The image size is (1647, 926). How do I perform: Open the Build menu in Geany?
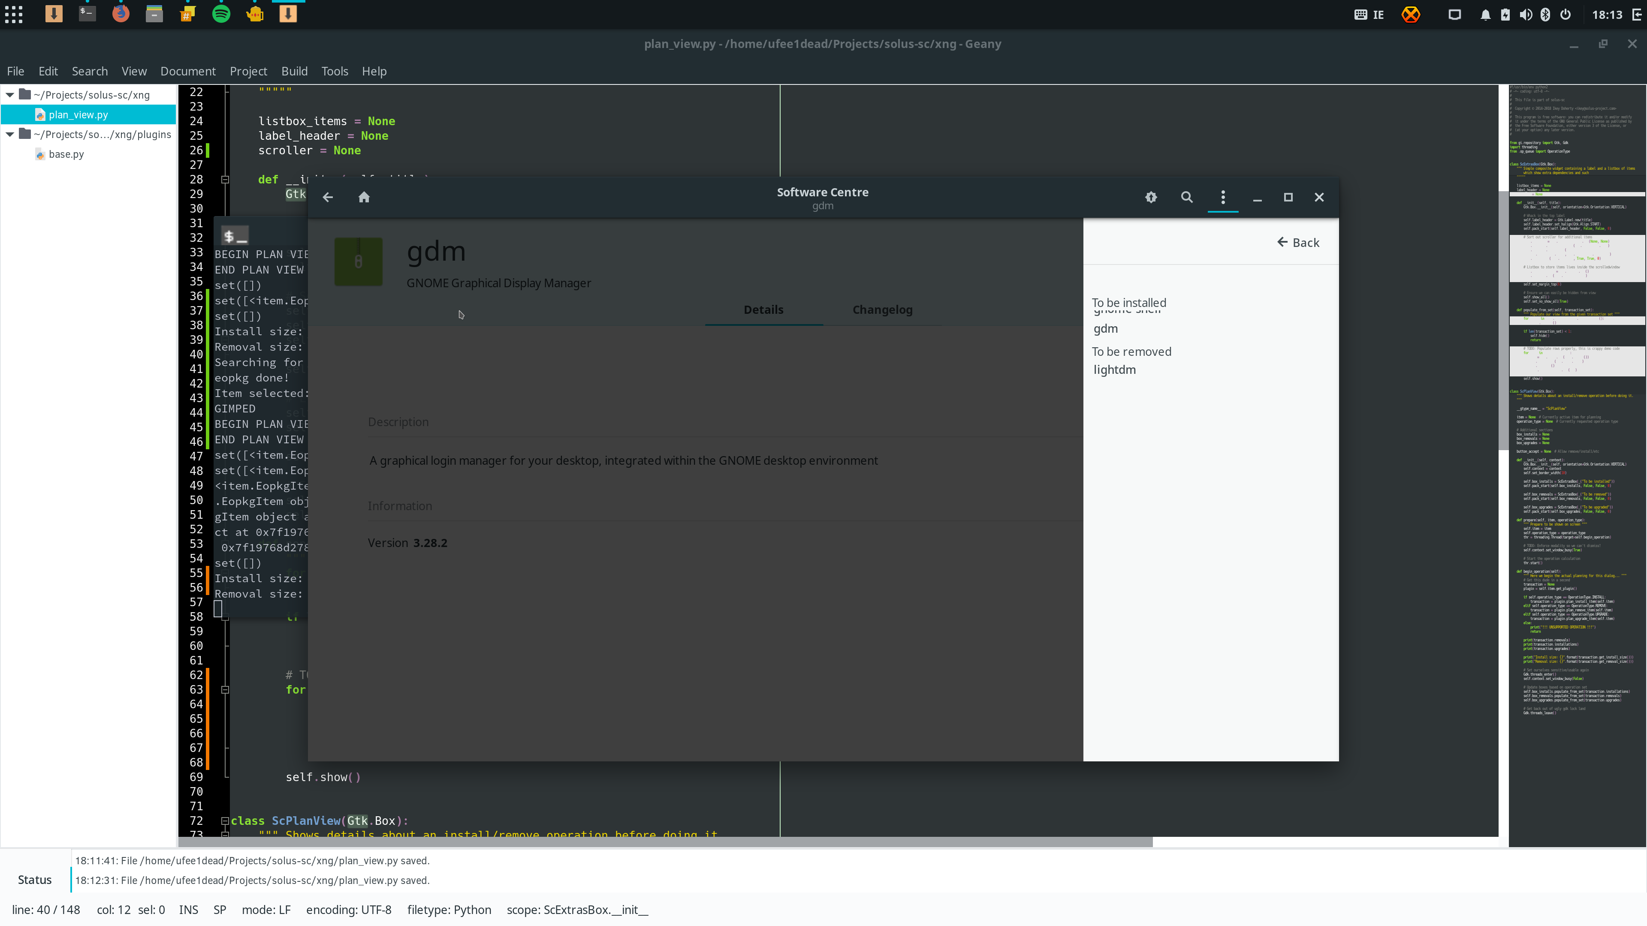[x=294, y=71]
